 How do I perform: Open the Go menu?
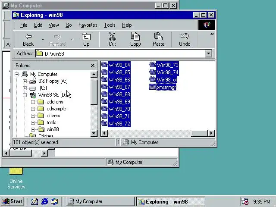69,25
